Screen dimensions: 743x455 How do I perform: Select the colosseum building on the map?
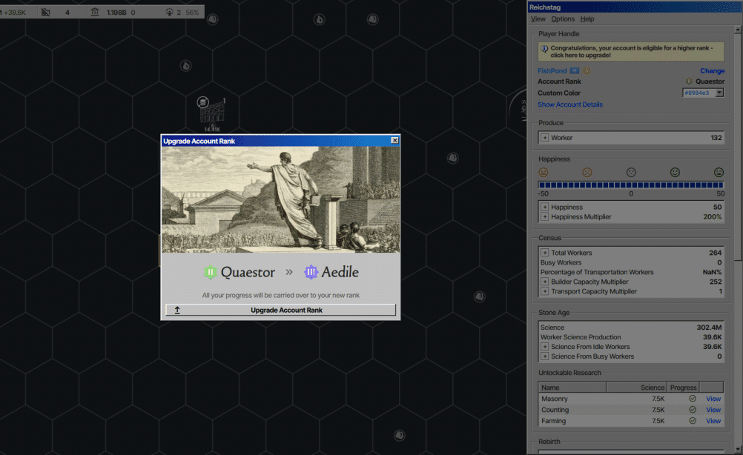[x=212, y=112]
